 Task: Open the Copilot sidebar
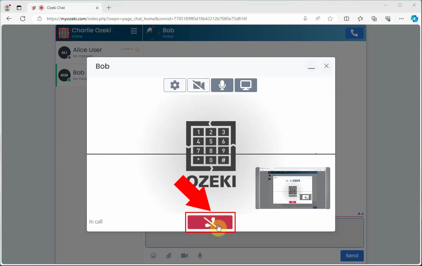(x=415, y=19)
